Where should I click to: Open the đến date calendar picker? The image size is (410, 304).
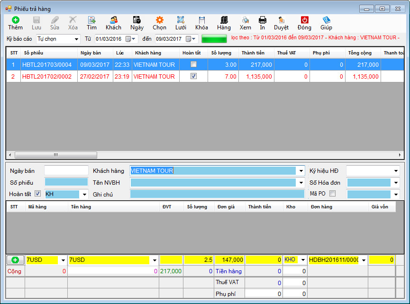coord(191,39)
